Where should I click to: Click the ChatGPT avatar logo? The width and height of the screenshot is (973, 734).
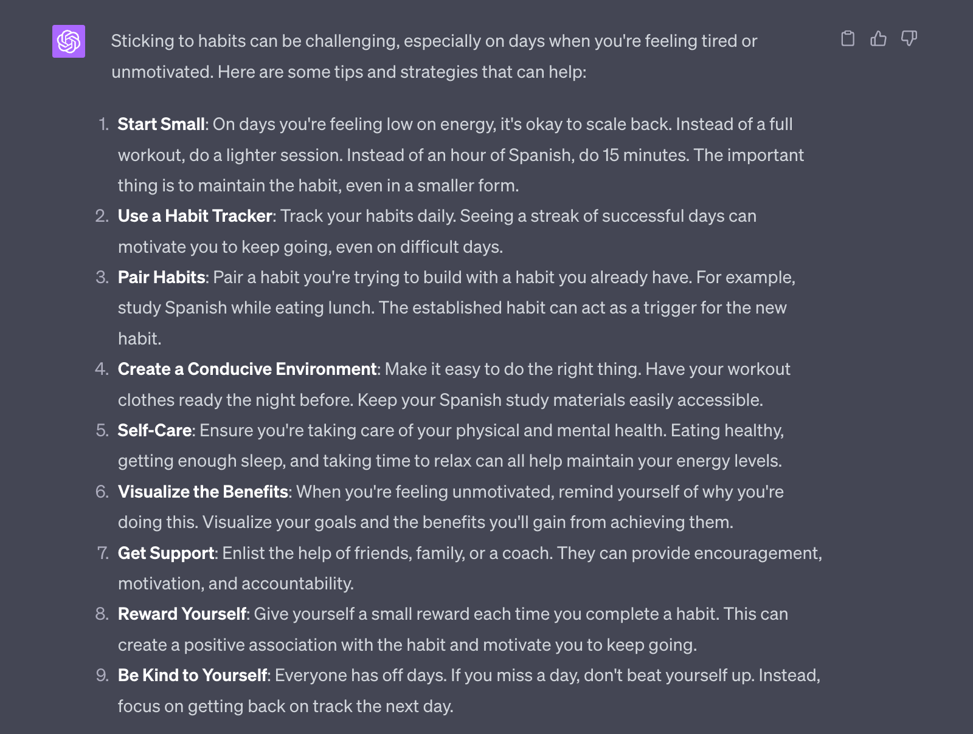pyautogui.click(x=69, y=42)
